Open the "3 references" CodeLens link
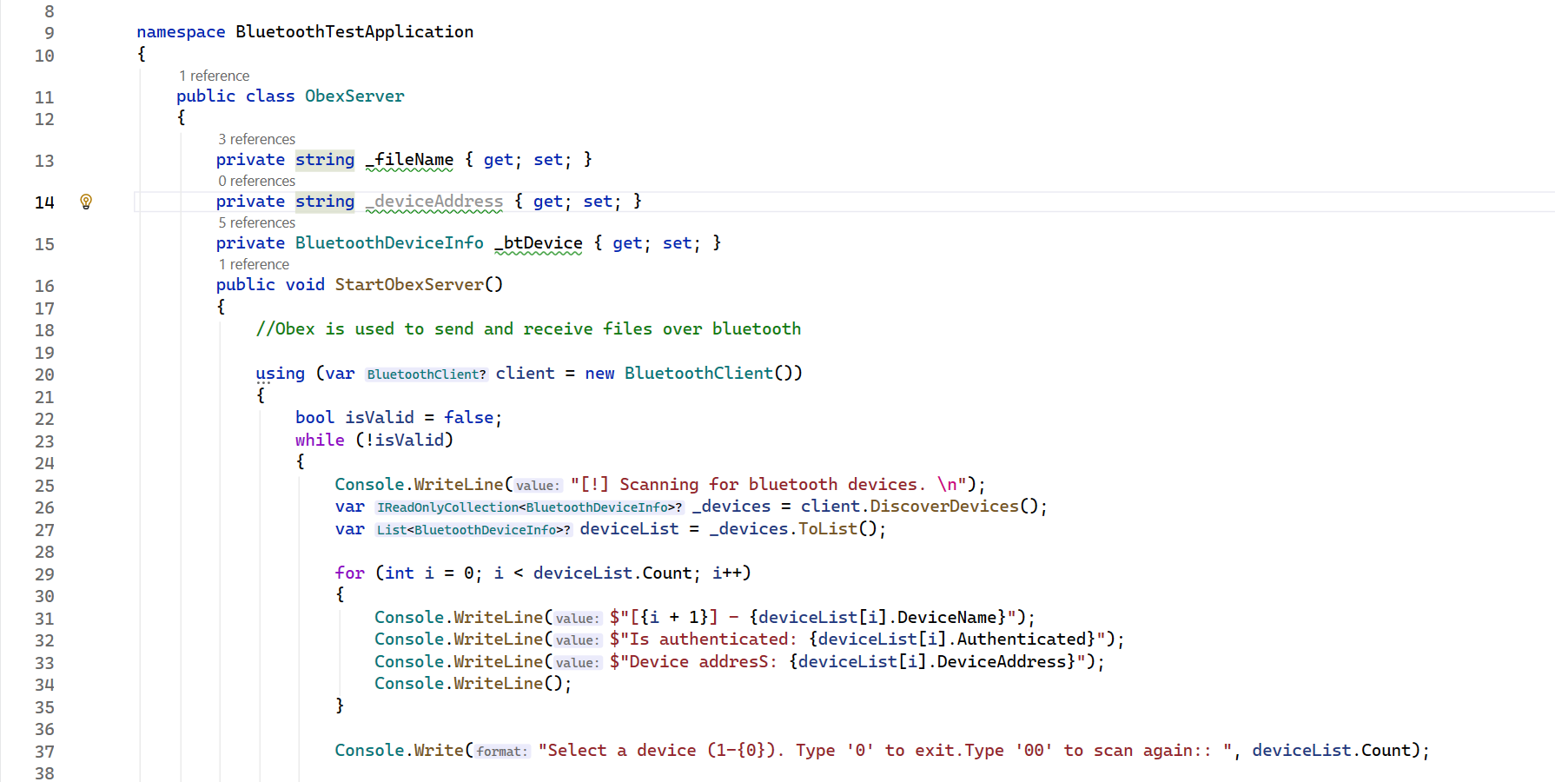The height and width of the screenshot is (782, 1555). tap(256, 139)
